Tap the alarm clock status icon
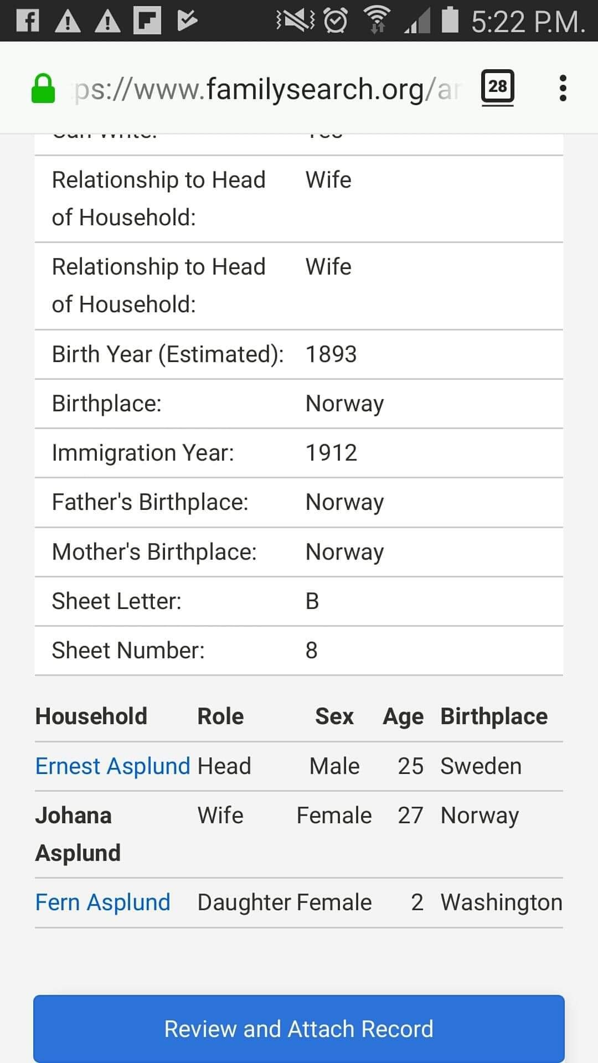 pyautogui.click(x=336, y=21)
